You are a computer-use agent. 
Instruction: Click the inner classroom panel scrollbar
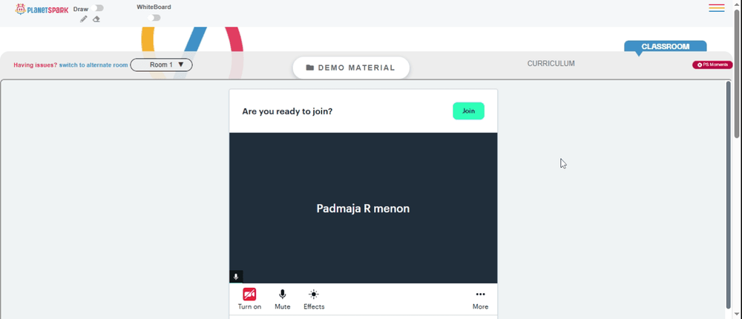tap(729, 194)
